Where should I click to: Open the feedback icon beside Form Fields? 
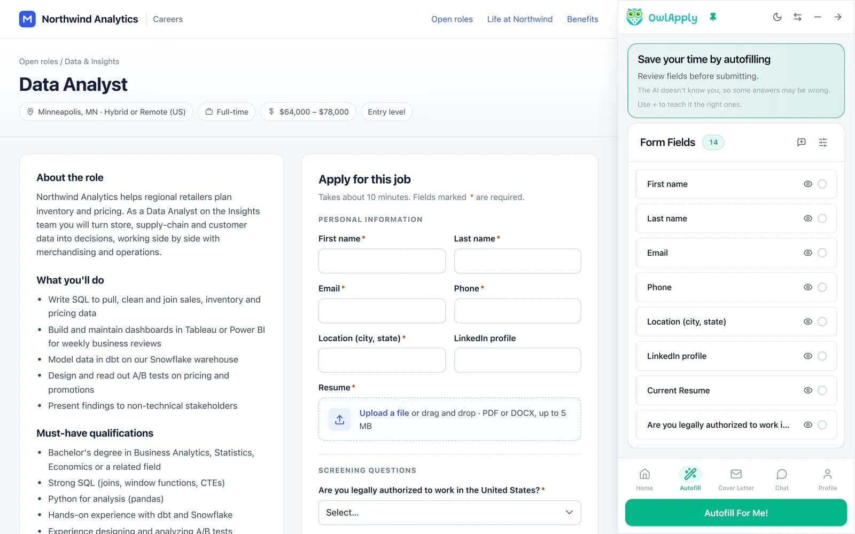click(x=801, y=142)
